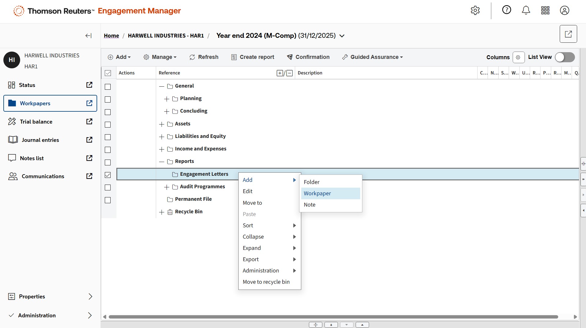Screen dimensions: 586x328
Task: Toggle the List View switch
Action: point(565,57)
